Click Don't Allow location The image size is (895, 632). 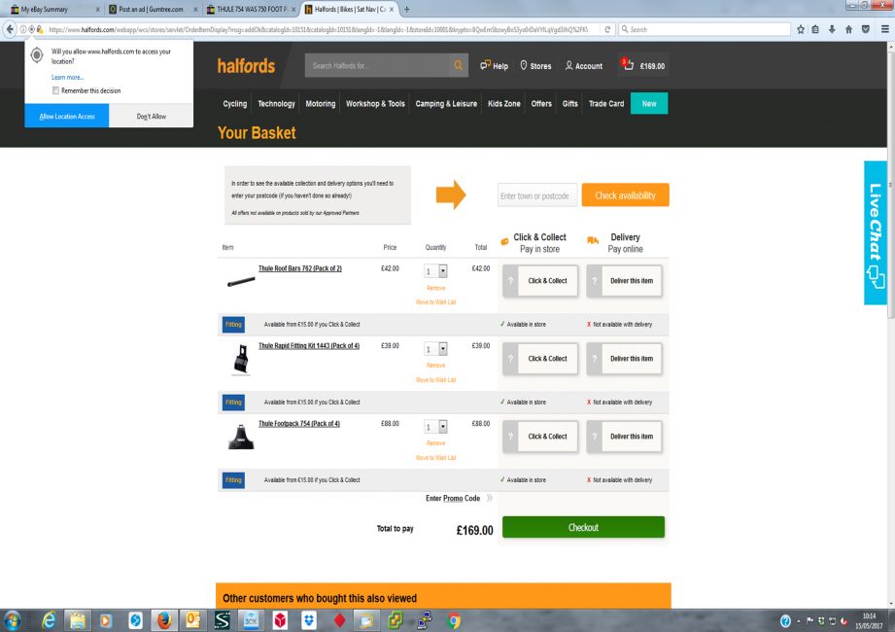(x=152, y=117)
